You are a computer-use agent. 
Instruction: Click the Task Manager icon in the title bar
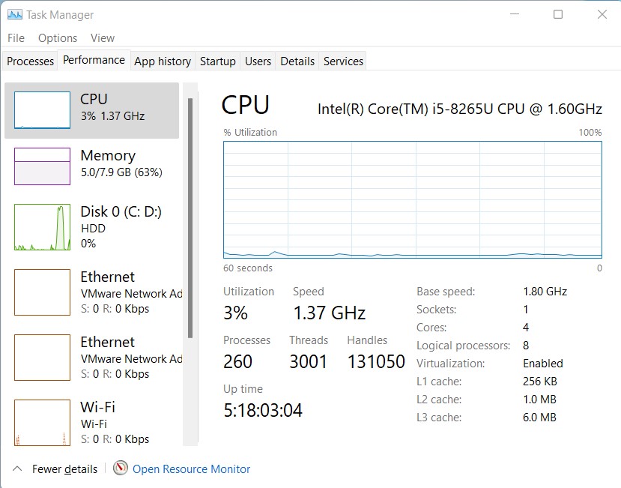tap(13, 14)
